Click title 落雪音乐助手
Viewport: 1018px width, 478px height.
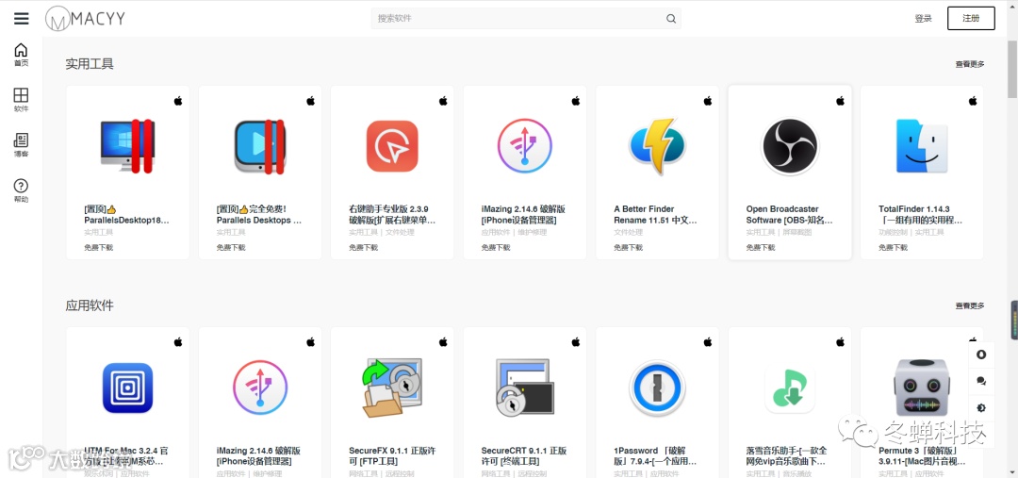point(785,456)
